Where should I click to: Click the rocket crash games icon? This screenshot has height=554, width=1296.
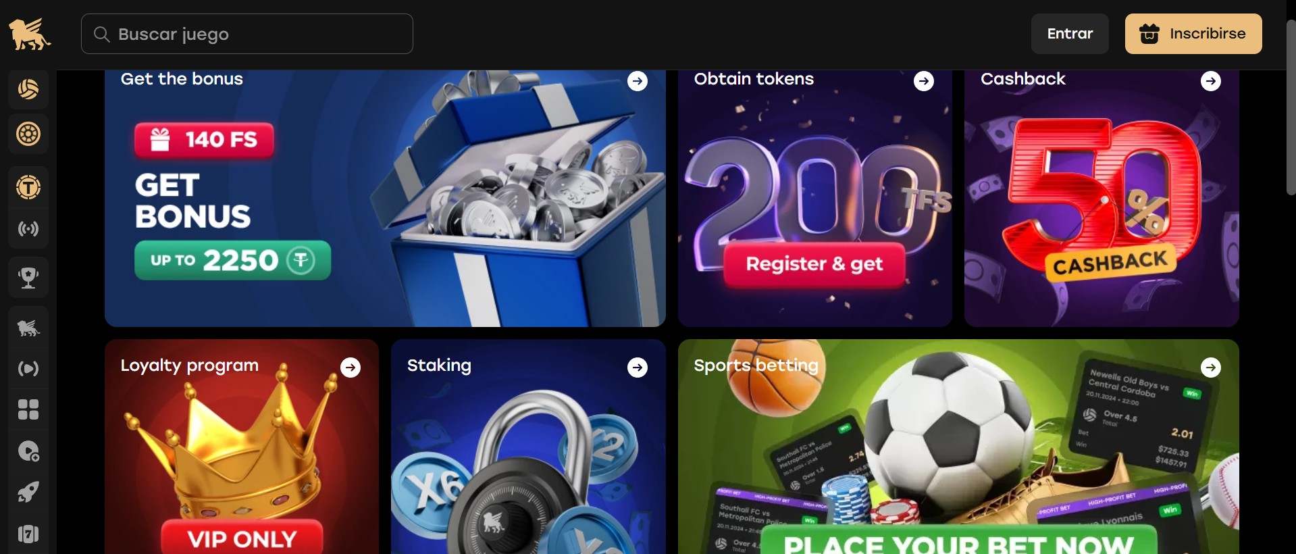click(28, 493)
